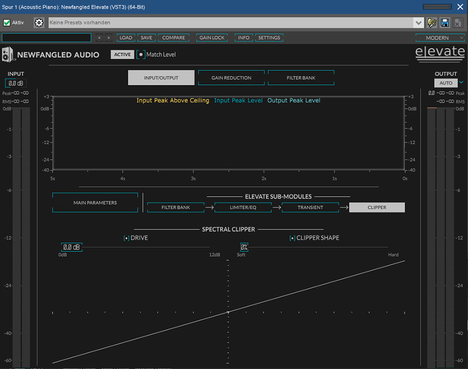
Task: Close the Elevate plugin window
Action: click(460, 7)
